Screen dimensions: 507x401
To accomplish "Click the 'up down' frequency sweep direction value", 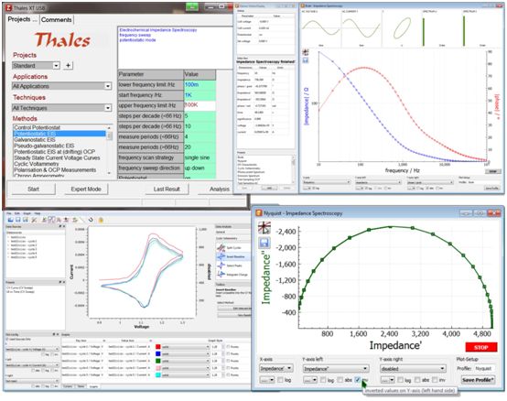I will pyautogui.click(x=200, y=168).
